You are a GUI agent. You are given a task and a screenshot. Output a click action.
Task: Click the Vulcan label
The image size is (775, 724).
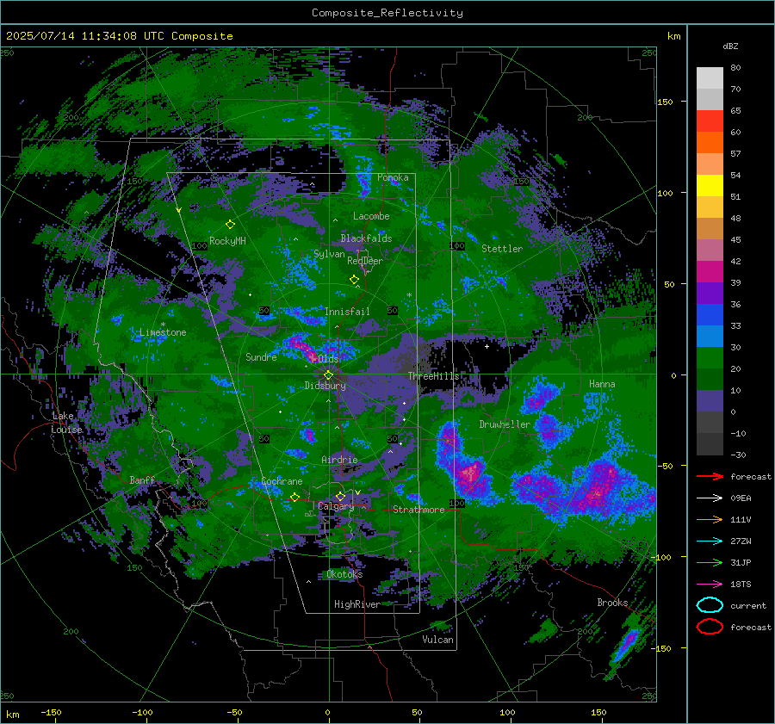437,640
